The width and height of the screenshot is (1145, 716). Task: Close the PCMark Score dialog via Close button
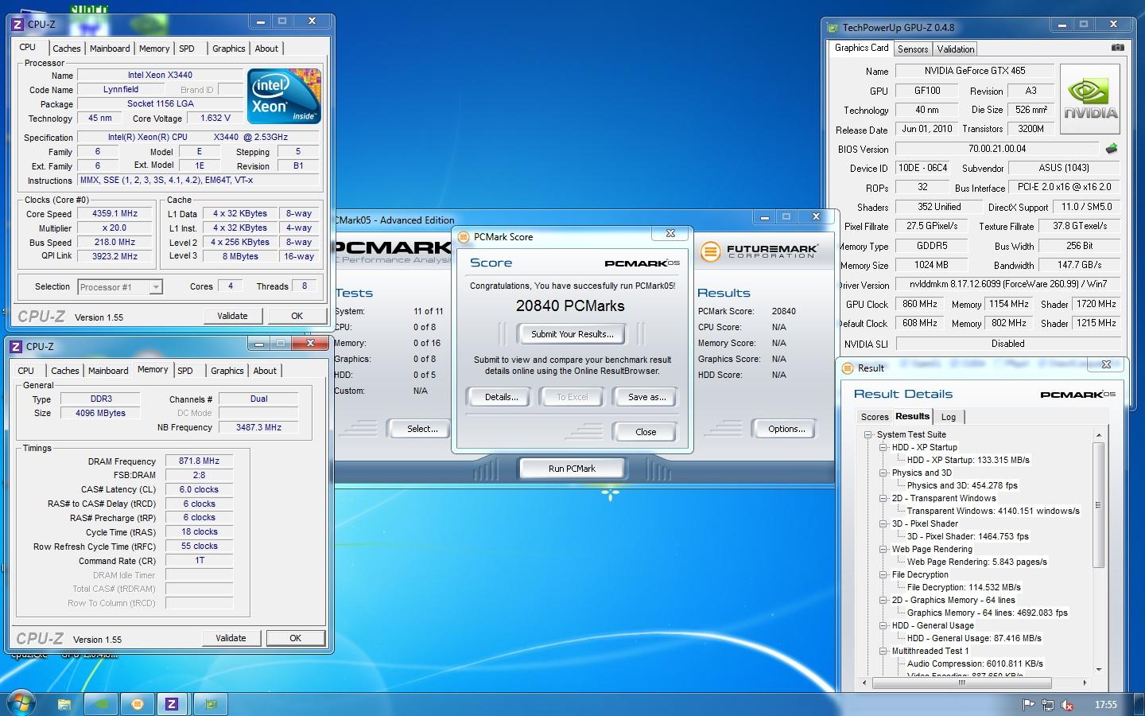tap(646, 432)
